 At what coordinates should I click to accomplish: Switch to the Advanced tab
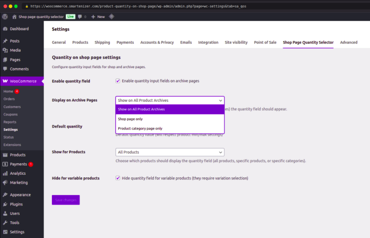[349, 42]
